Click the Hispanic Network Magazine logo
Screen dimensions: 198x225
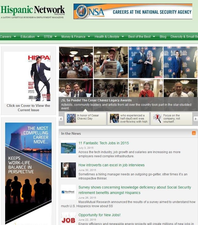point(33,12)
